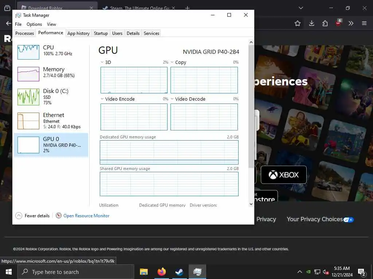Click the Task Manager scrollbar down arrow
The height and width of the screenshot is (279, 373).
tap(251, 204)
